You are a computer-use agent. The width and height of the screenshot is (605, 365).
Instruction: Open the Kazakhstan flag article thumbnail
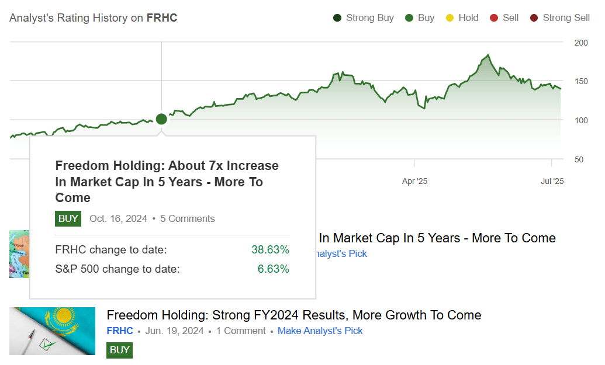click(53, 331)
